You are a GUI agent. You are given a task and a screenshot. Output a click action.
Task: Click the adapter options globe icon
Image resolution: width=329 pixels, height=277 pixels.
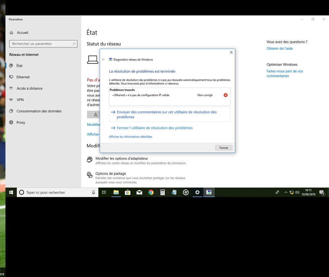click(90, 160)
